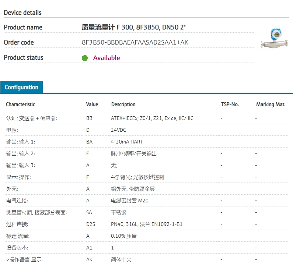The height and width of the screenshot is (269, 293).
Task: Click the product name F 300, 8F3B50, DN50 2"
Action: coord(134,27)
